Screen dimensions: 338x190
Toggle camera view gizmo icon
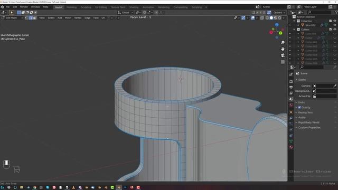pos(283,55)
